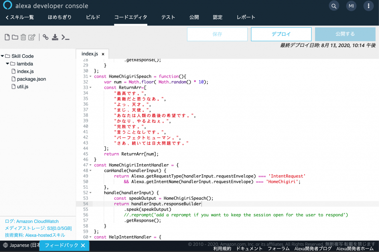Open the レポート tab
This screenshot has height=252, width=379.
246,17
